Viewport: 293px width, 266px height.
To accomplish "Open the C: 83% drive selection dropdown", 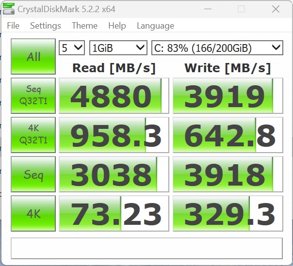I will 217,48.
